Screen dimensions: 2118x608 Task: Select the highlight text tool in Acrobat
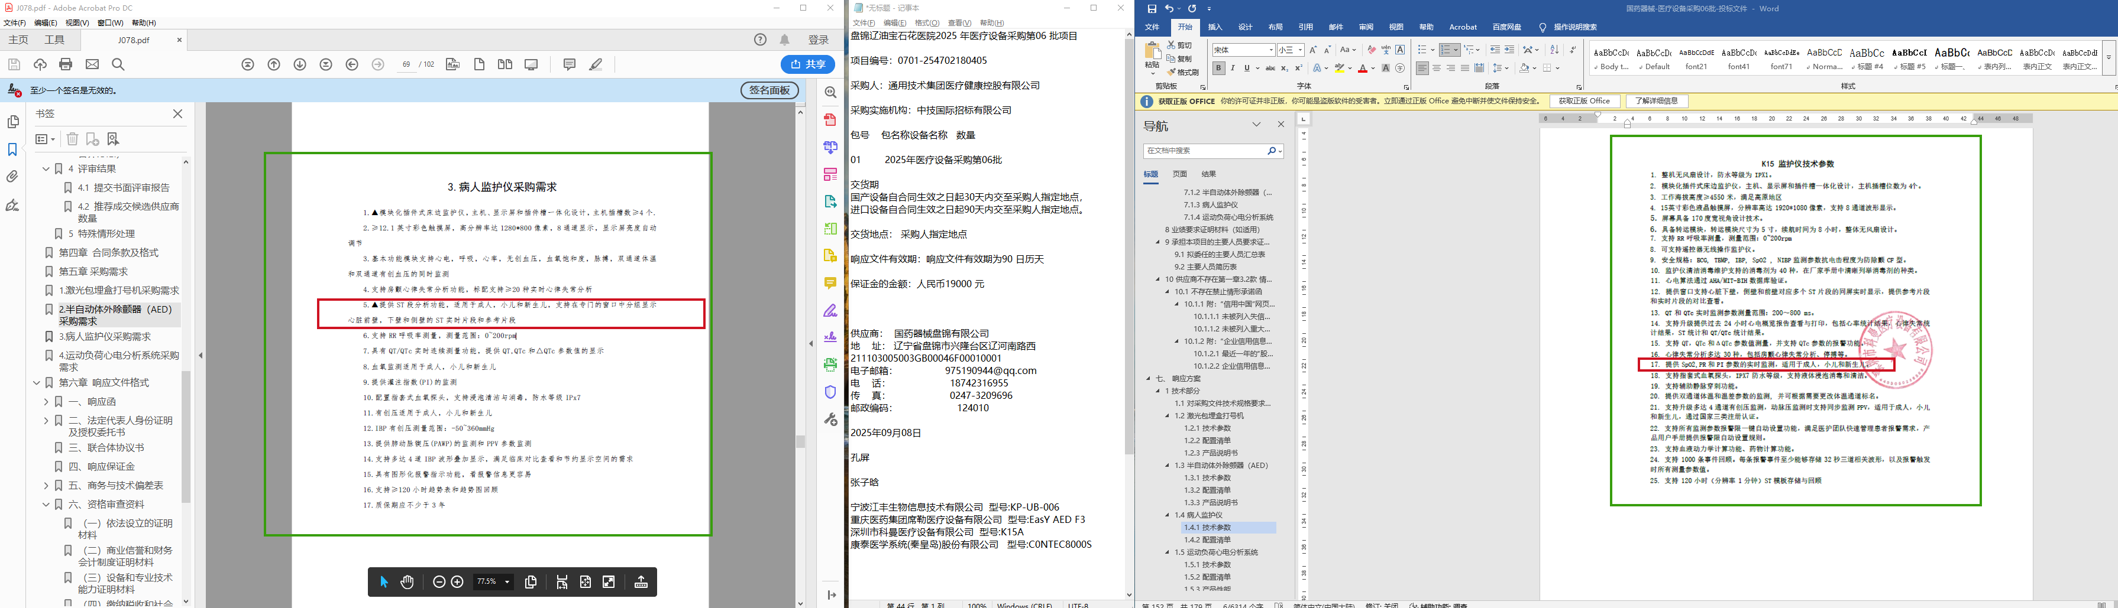point(596,64)
